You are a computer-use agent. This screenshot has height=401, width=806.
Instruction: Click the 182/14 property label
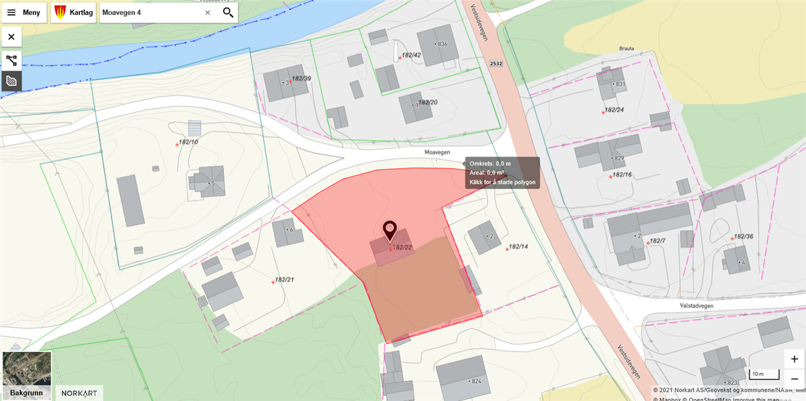click(x=518, y=247)
